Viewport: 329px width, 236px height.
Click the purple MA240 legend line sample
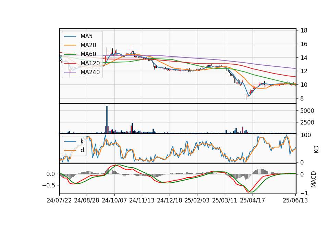click(x=70, y=72)
